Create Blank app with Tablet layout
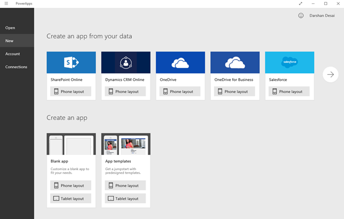The height and width of the screenshot is (219, 344). tap(70, 198)
